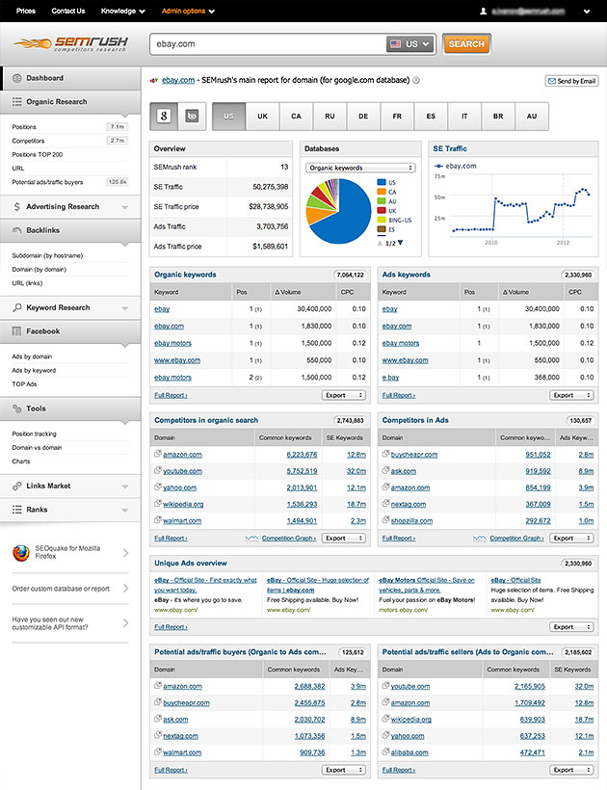Open external link icon beside amazon.com organic competitor

click(x=158, y=454)
